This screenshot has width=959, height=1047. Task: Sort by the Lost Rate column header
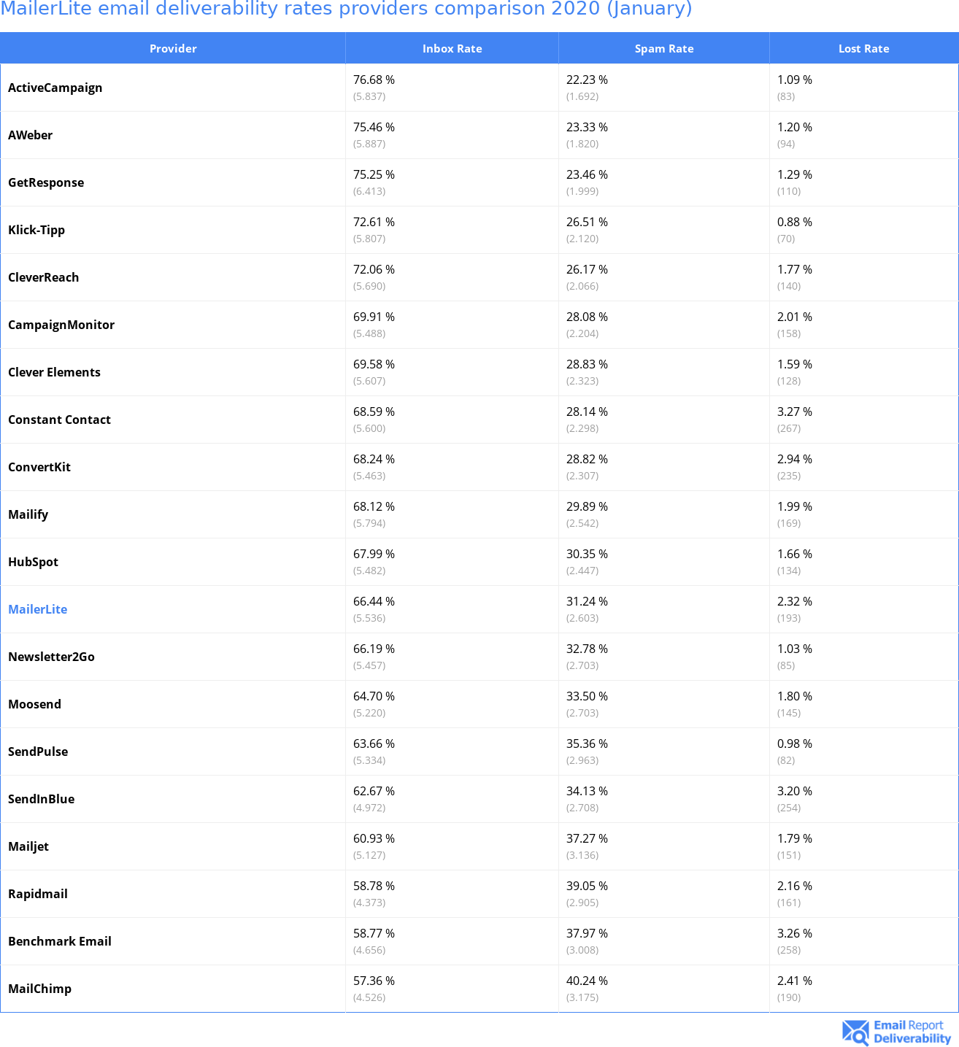click(863, 49)
